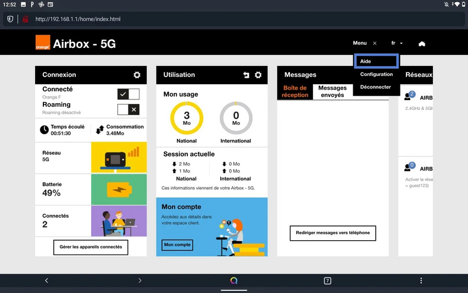This screenshot has height=293, width=468.
Task: Tap the URL address bar
Action: pos(233,19)
